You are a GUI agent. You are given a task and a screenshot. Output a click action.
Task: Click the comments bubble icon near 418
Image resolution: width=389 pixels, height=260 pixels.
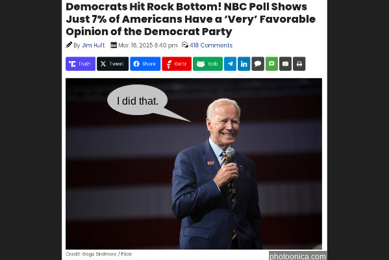click(x=185, y=45)
